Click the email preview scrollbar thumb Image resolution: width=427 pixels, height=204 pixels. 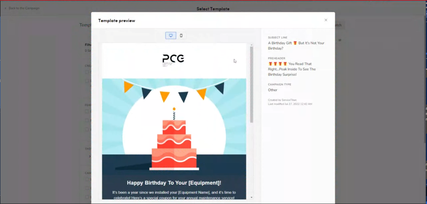[251, 85]
